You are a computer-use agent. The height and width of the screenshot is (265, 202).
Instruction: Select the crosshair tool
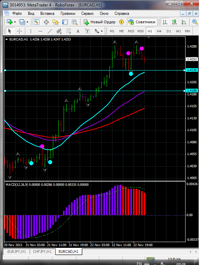(x=20, y=31)
